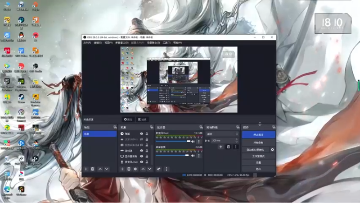Click the 停止推流 stop streaming button

tap(258, 134)
